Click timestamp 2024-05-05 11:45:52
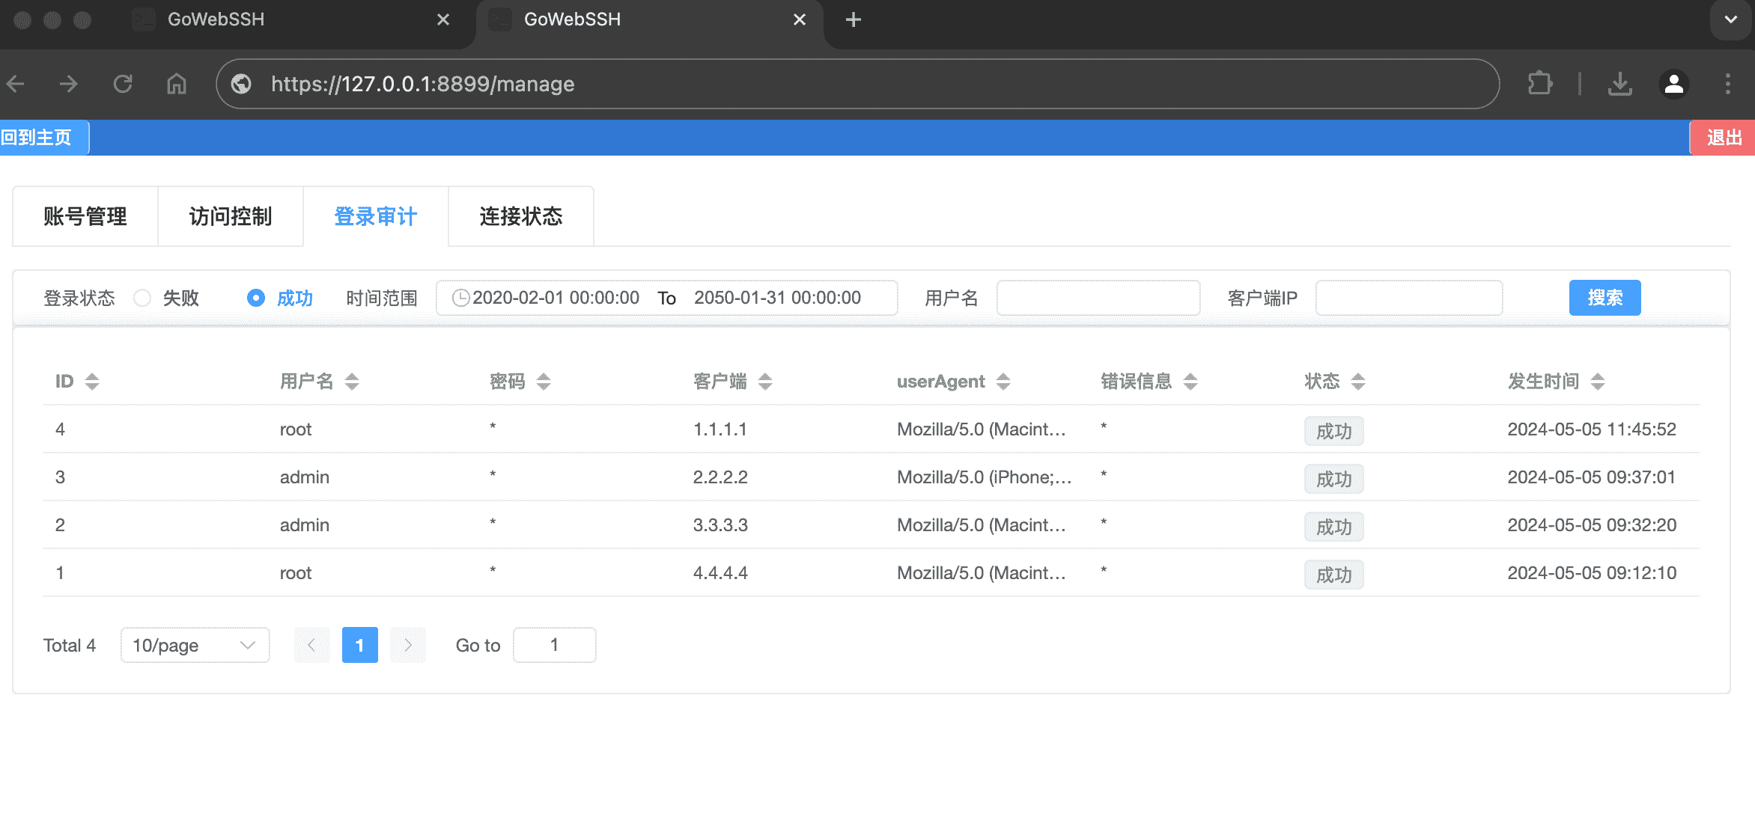 click(1592, 429)
